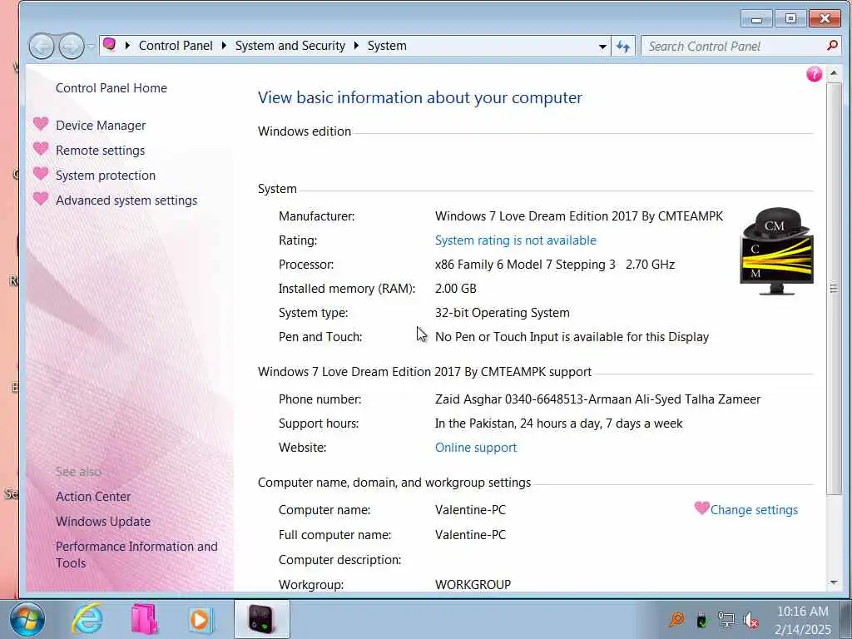Click the vertical scrollbar up arrow
The height and width of the screenshot is (639, 852).
coord(834,73)
